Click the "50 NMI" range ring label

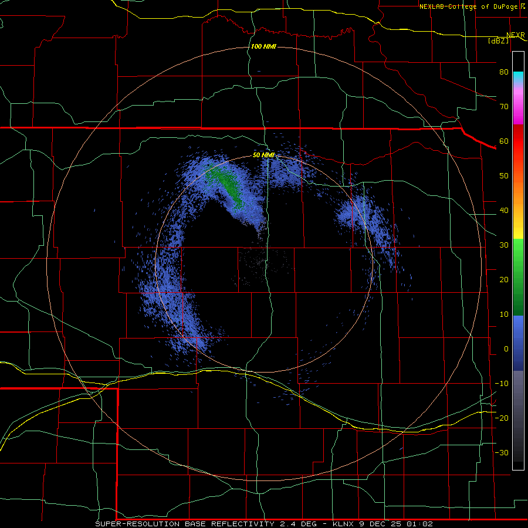point(263,155)
